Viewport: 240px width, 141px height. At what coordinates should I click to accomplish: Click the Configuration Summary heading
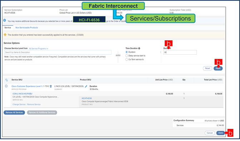pos(184,121)
